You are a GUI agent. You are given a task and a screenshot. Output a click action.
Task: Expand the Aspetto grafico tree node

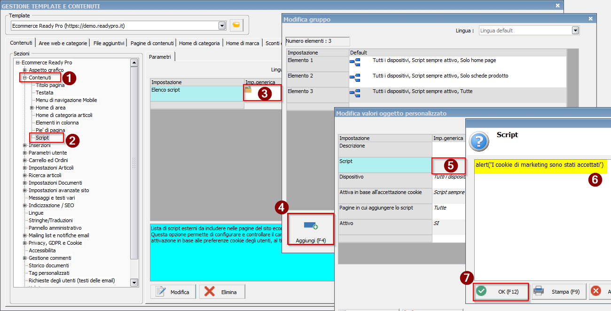tap(25, 70)
